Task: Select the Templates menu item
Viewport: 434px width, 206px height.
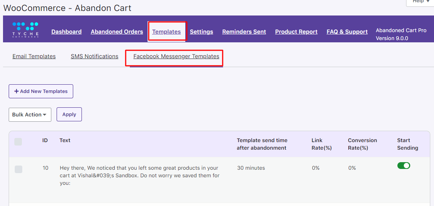Action: 166,32
